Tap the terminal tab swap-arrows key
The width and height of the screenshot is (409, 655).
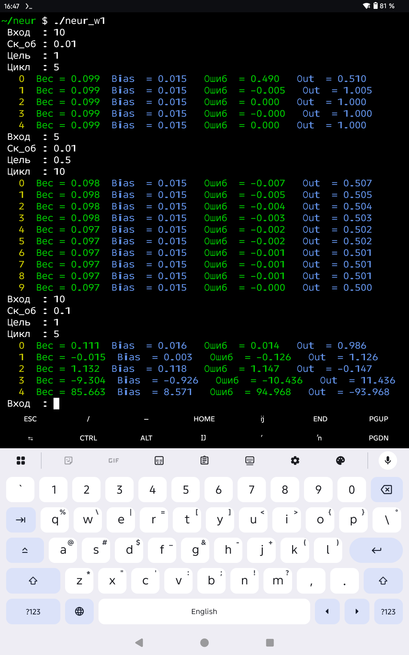pos(30,438)
